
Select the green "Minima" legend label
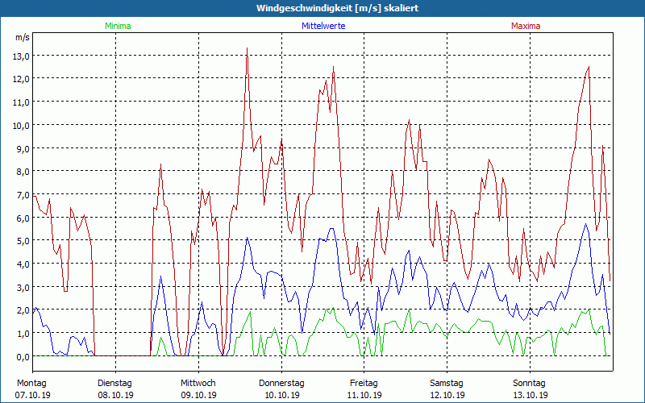[117, 26]
